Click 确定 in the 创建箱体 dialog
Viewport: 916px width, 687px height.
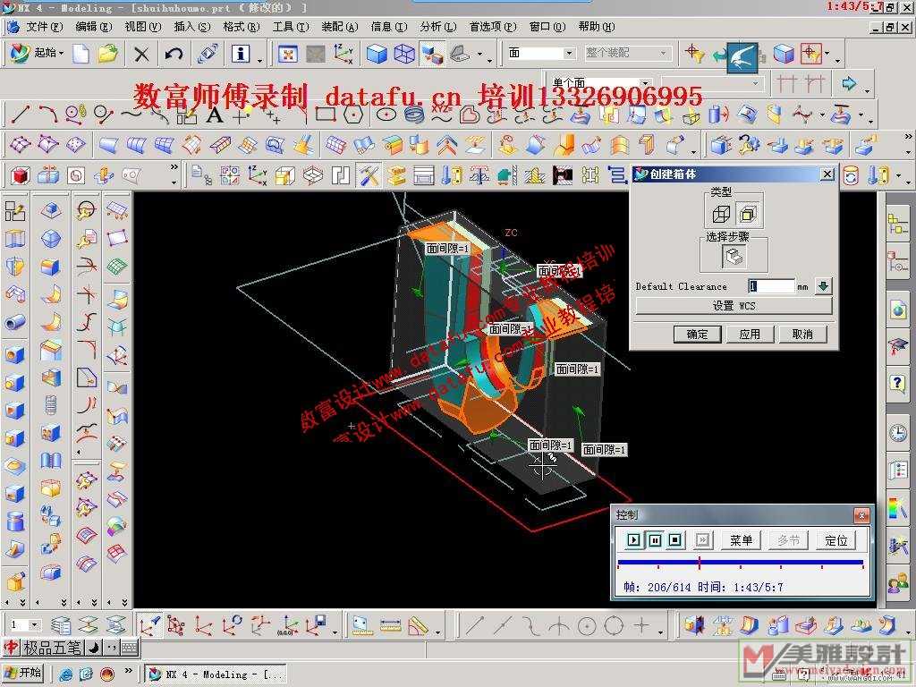pos(696,335)
